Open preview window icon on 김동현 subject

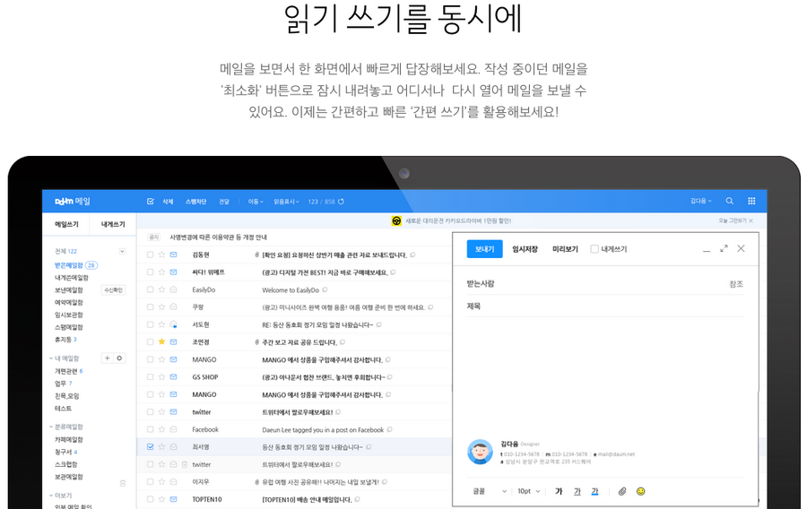412,254
